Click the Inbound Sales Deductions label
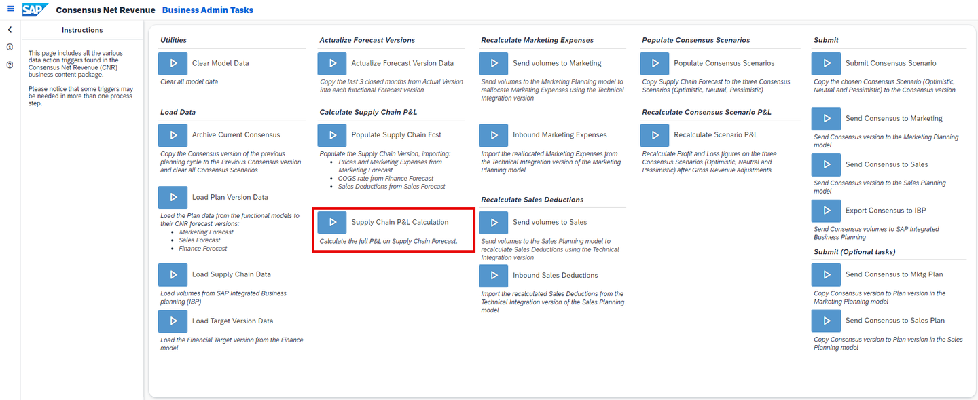 (556, 276)
